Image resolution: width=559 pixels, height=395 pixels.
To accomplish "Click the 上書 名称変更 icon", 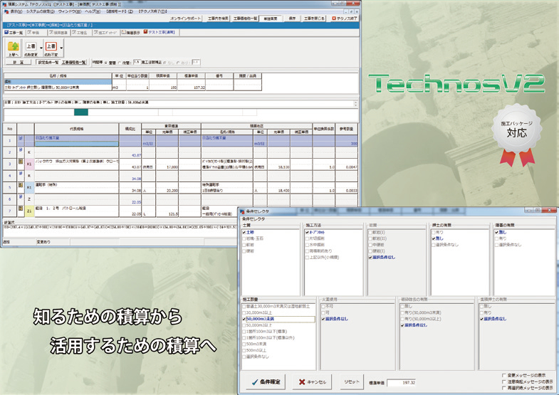I will (31, 46).
